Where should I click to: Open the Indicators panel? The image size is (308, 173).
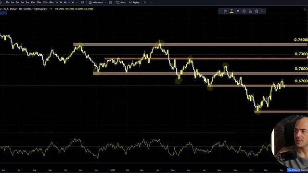pyautogui.click(x=96, y=2)
